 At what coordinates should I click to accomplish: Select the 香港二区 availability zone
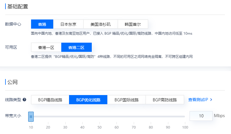tap(77, 47)
